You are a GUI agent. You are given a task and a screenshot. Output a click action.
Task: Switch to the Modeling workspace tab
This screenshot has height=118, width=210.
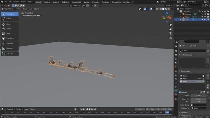point(47,2)
